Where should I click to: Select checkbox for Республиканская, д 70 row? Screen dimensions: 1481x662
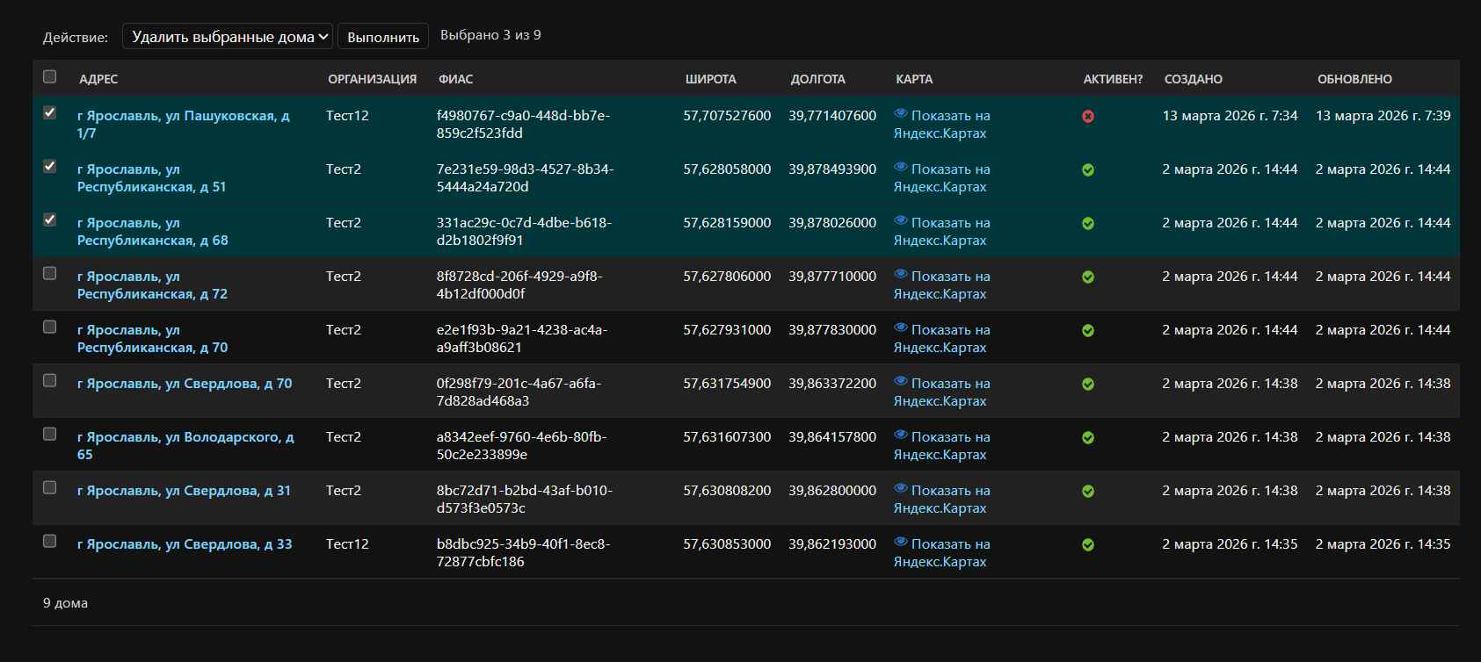point(50,327)
